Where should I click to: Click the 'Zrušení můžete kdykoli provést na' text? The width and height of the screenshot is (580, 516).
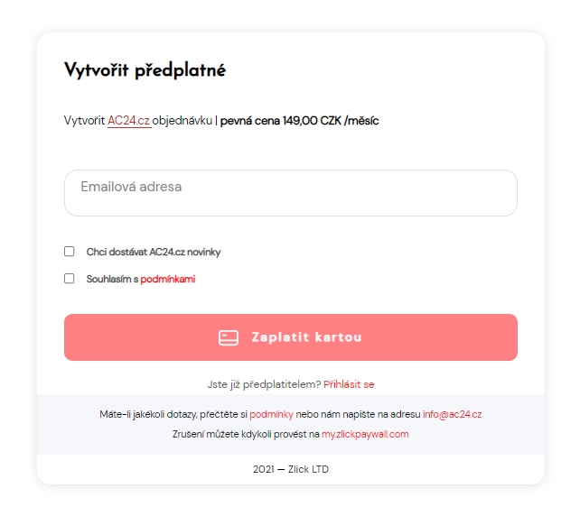[246, 434]
